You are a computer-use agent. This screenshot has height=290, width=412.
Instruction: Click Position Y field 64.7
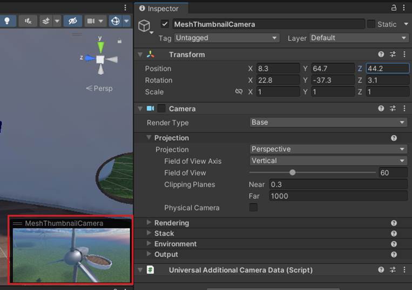(333, 68)
